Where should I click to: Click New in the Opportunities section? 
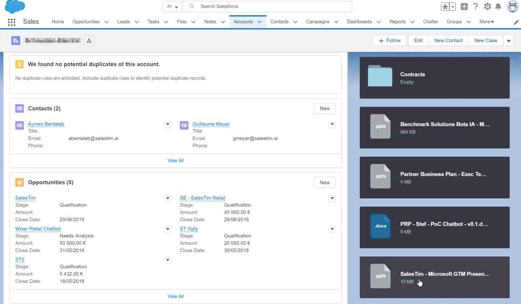pyautogui.click(x=325, y=182)
